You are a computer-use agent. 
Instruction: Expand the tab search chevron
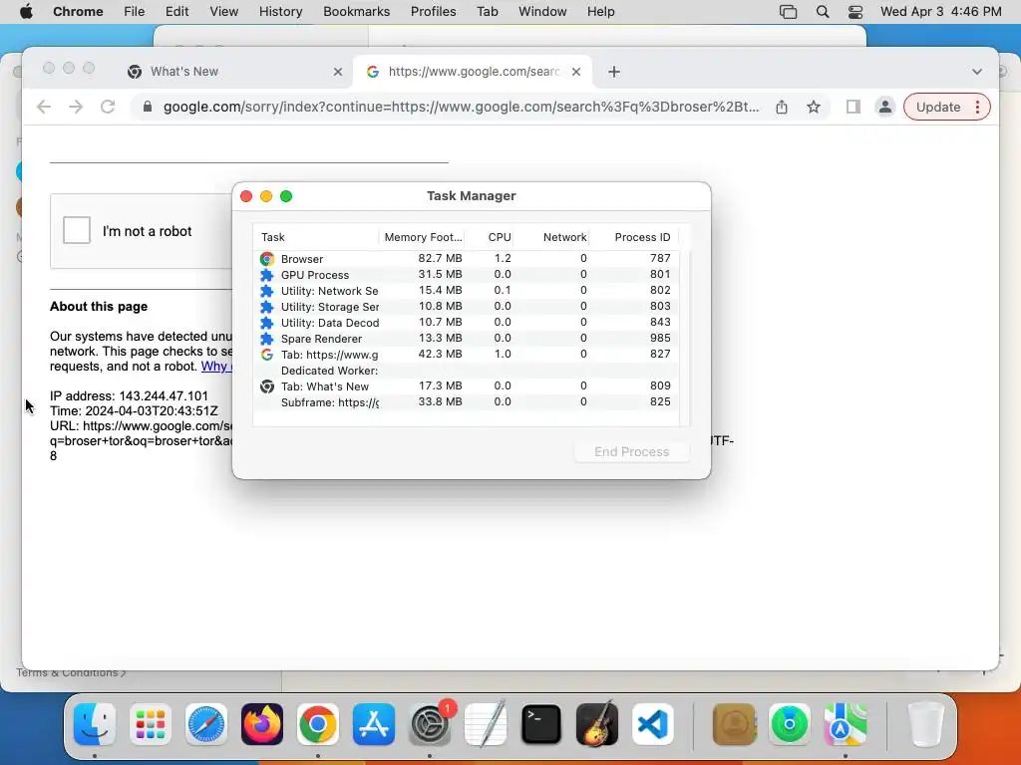point(977,72)
